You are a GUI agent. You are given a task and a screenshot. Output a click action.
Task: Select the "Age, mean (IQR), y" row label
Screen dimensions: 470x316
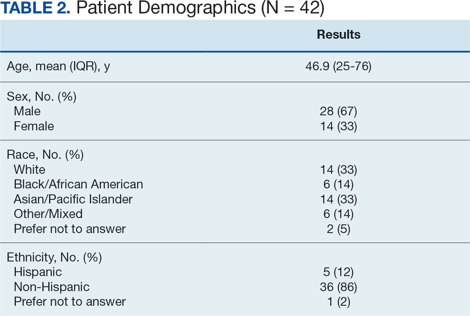pyautogui.click(x=59, y=66)
